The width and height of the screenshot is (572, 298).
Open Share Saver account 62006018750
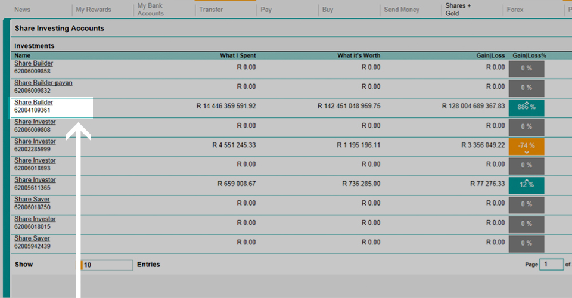32,200
